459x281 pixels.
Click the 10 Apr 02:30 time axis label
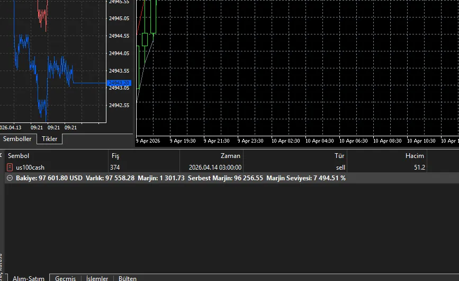(x=286, y=140)
